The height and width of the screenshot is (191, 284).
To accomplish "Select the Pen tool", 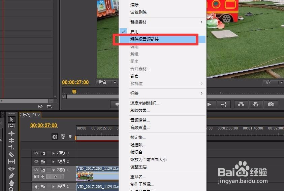I will 11,176.
